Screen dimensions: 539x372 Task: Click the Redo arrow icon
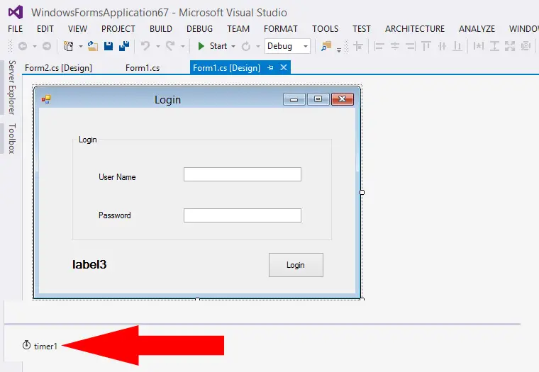coord(170,46)
